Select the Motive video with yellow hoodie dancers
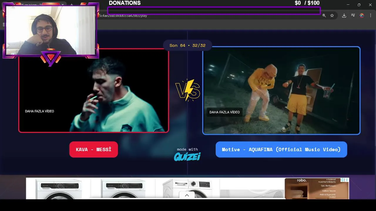The height and width of the screenshot is (211, 376). pyautogui.click(x=281, y=91)
